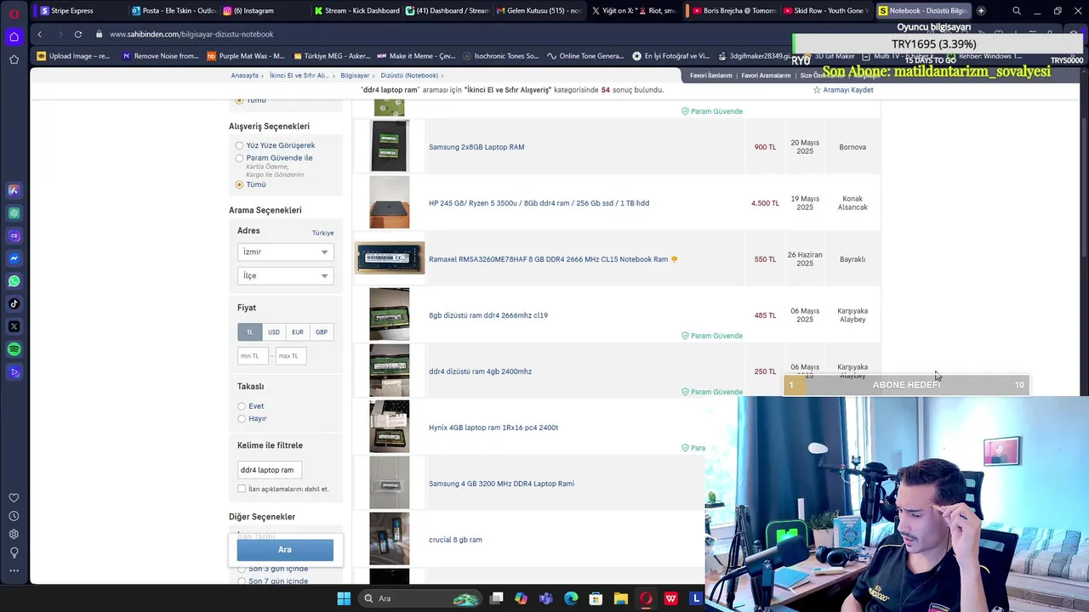This screenshot has width=1089, height=612.
Task: Select TL currency toggle
Action: (249, 332)
